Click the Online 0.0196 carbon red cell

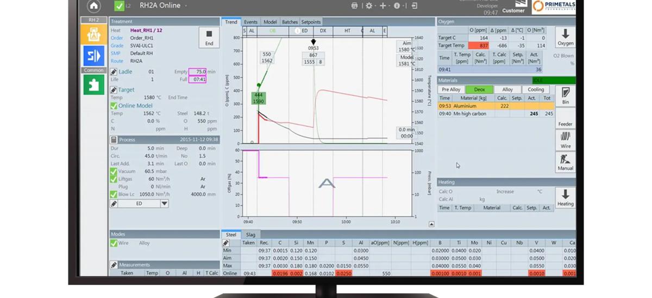tap(281, 274)
